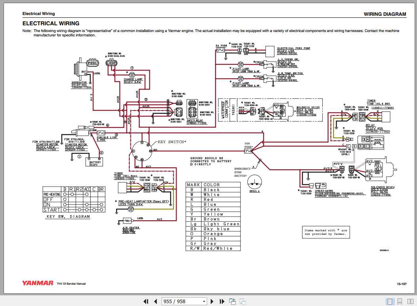Image resolution: width=417 pixels, height=306 pixels.
Task: Click the 'ELECTRICAL WIRING' heading
Action: [x=51, y=23]
